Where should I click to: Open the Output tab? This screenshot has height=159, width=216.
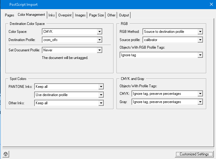[x=124, y=15]
